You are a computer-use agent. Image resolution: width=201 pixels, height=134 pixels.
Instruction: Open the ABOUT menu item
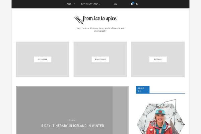(71, 4)
